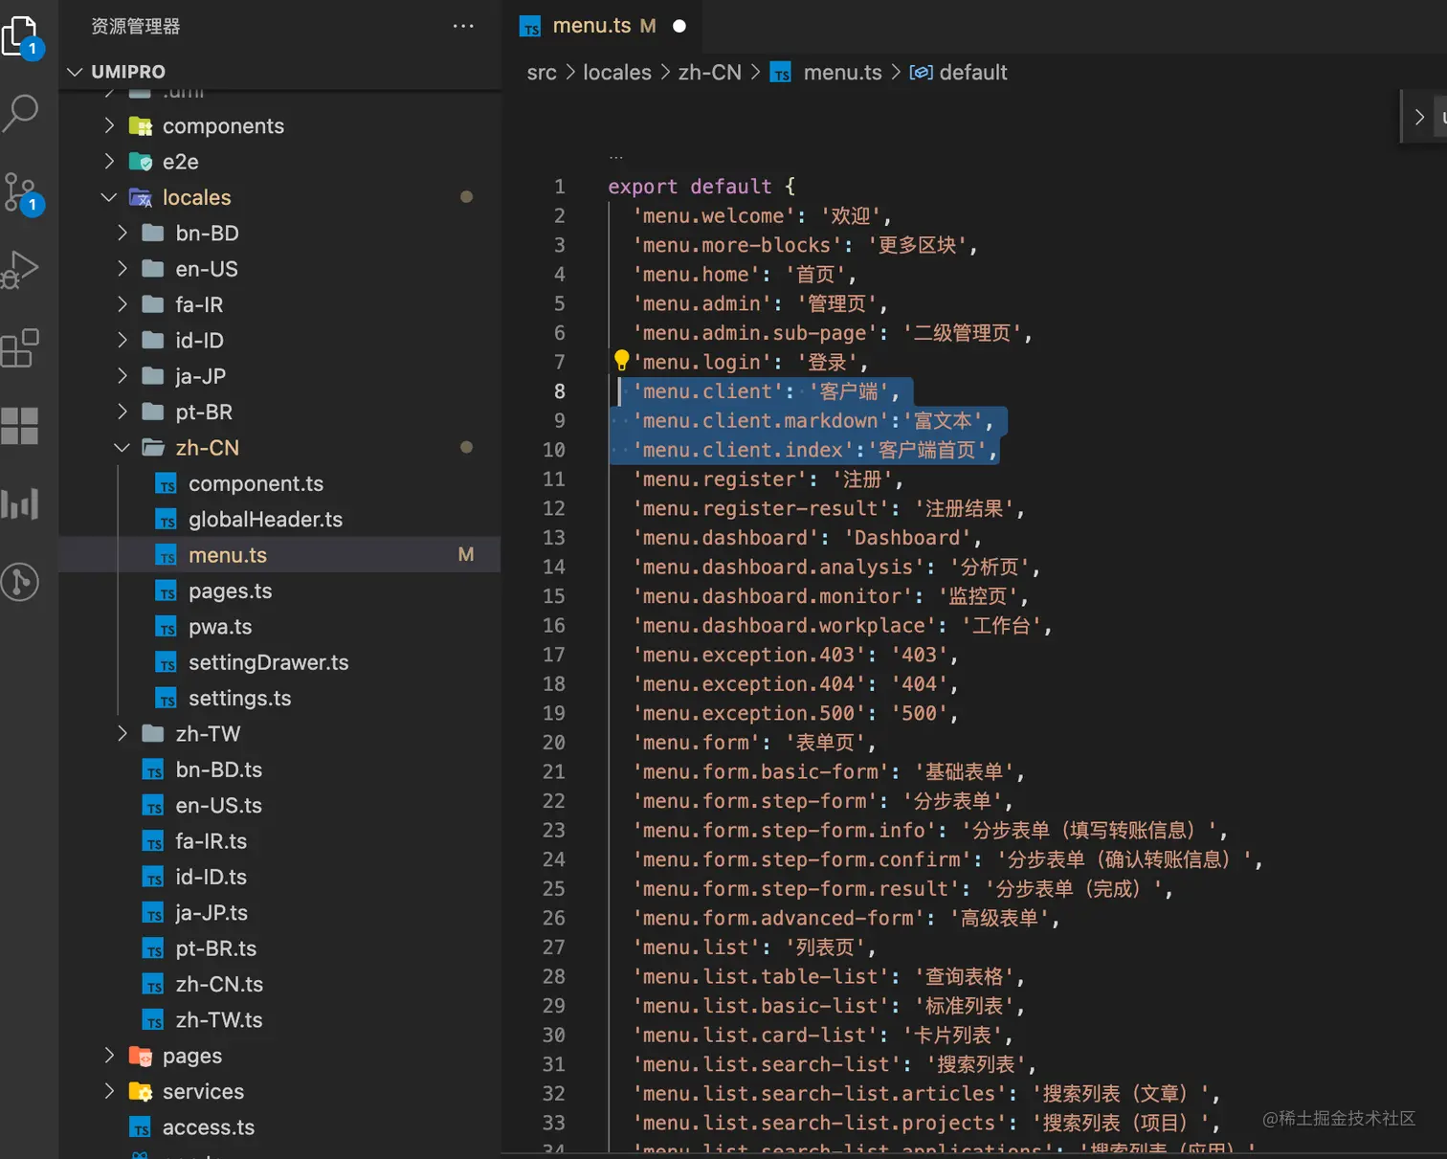This screenshot has width=1447, height=1159.
Task: Click line number 8 in gutter
Action: [560, 391]
